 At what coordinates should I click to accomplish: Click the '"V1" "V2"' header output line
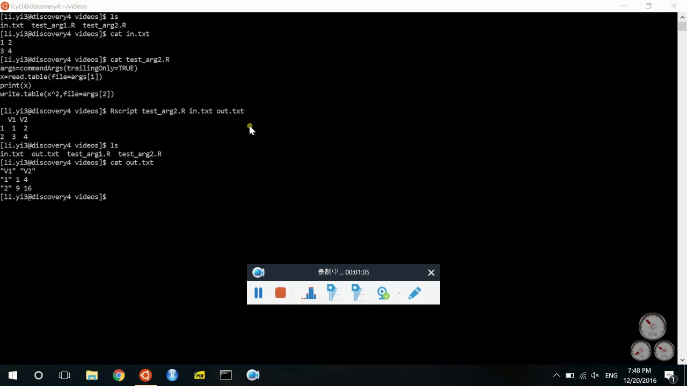tap(18, 171)
